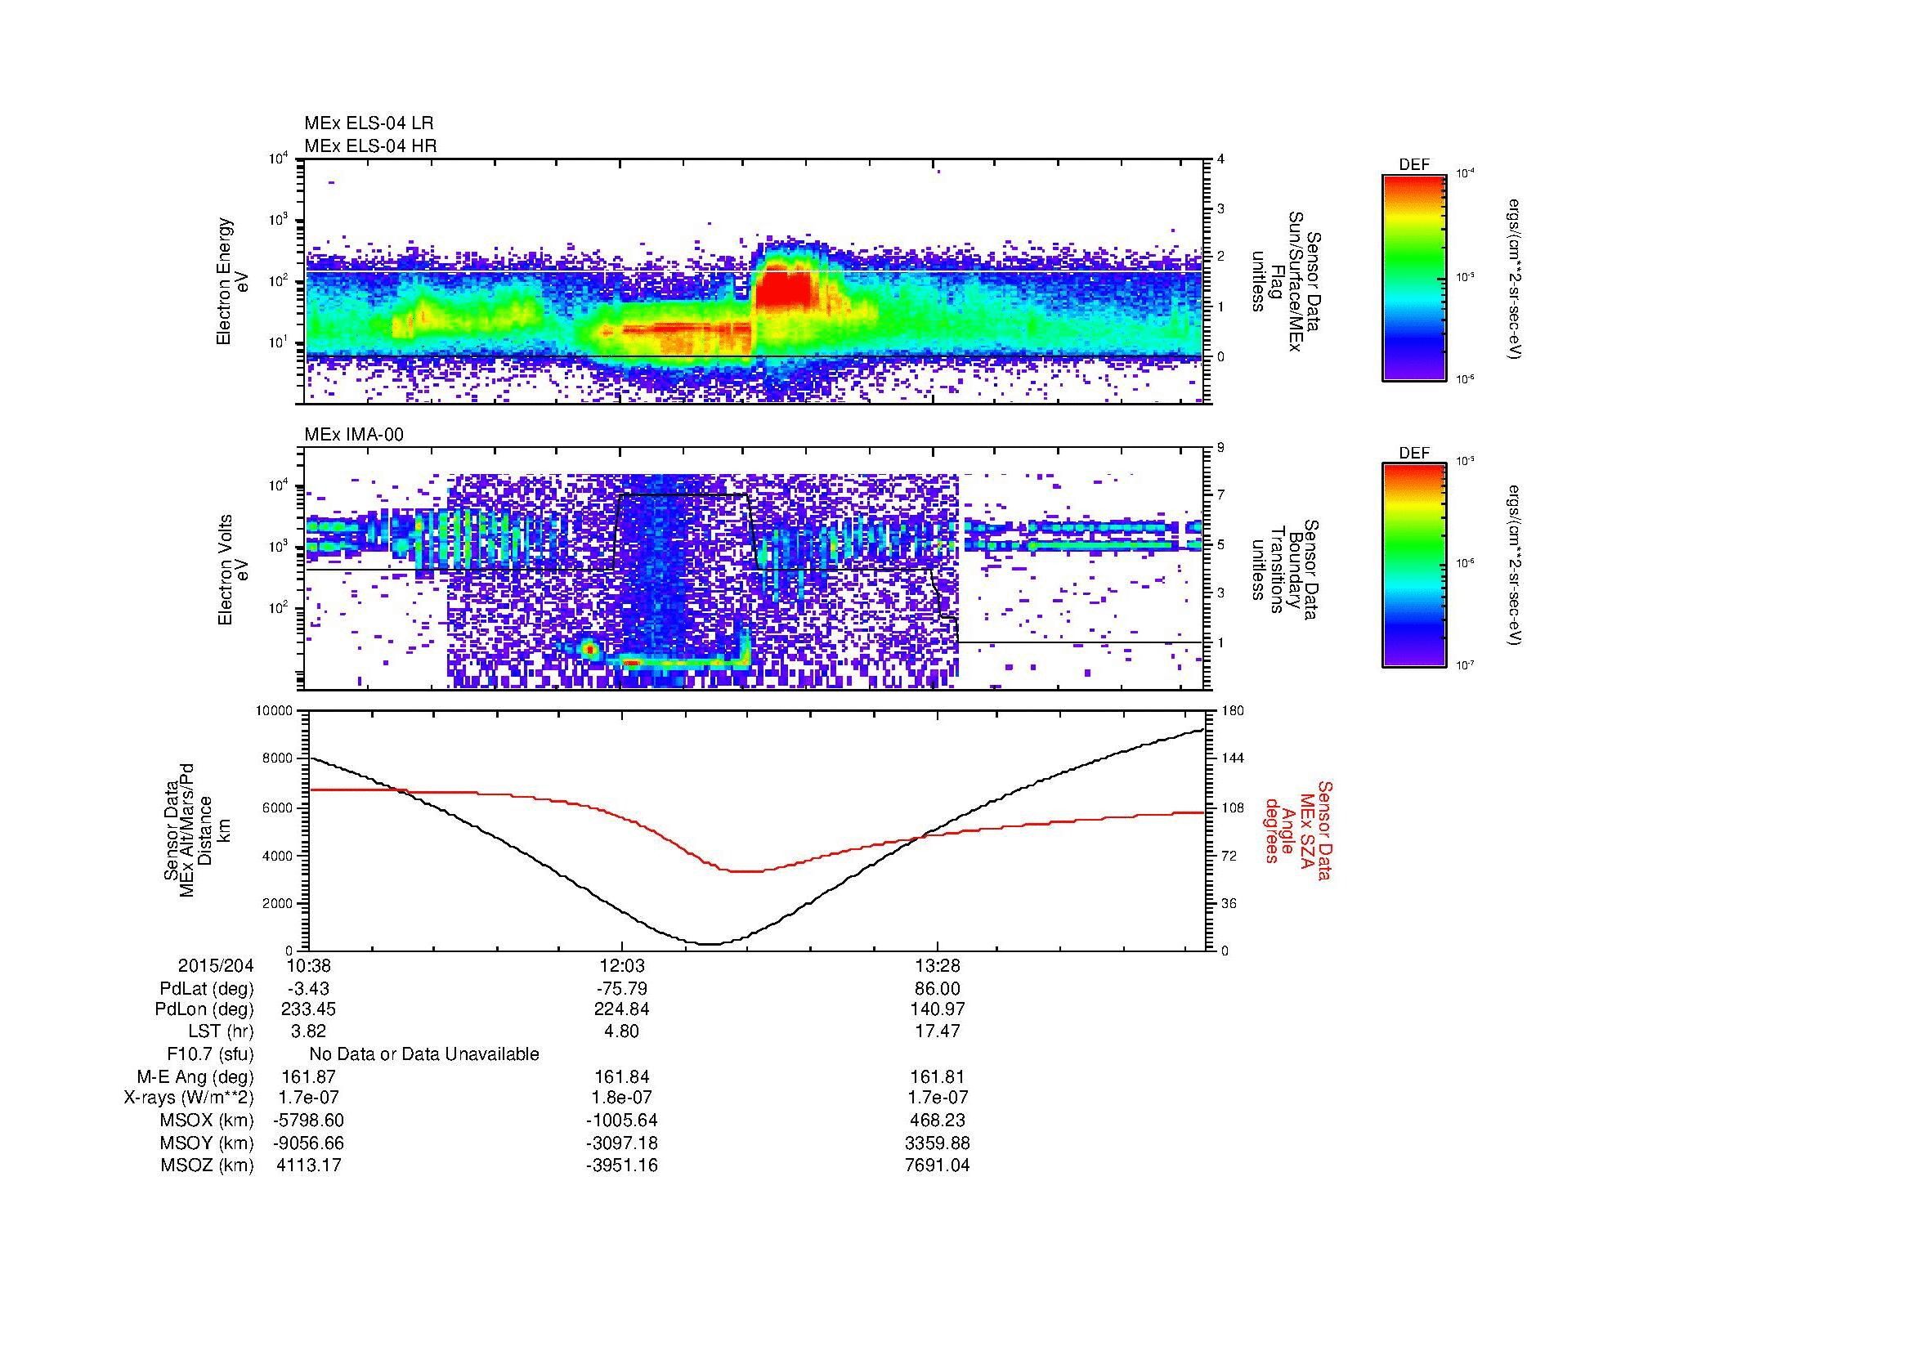The height and width of the screenshot is (1351, 1912).
Task: Click the 'MEx IMA-00' panel title
Action: (354, 435)
